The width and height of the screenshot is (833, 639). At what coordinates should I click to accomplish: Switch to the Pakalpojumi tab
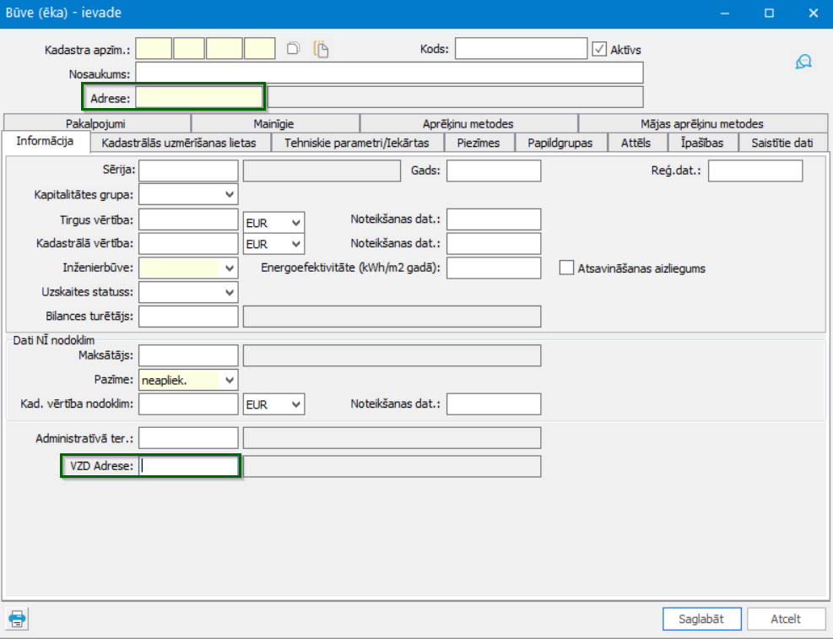click(x=95, y=124)
